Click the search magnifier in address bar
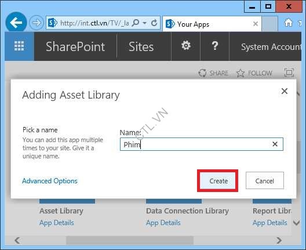Screen dimensions: 306x250 click(136, 23)
